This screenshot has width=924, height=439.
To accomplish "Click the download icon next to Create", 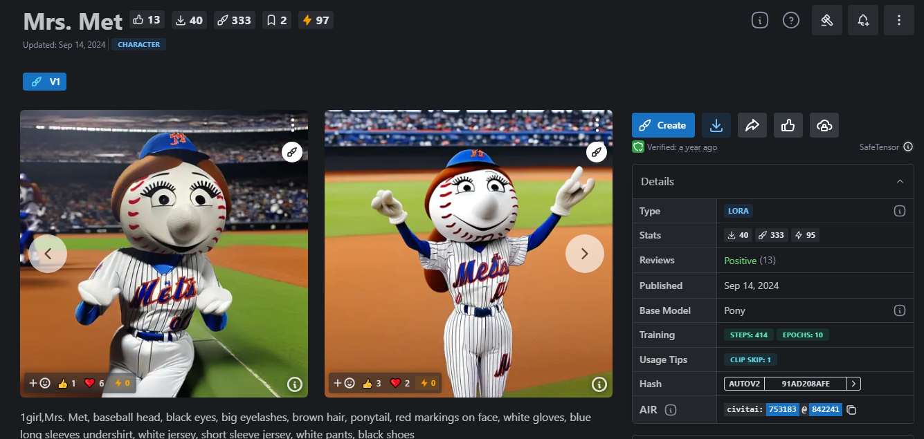I will (x=716, y=125).
